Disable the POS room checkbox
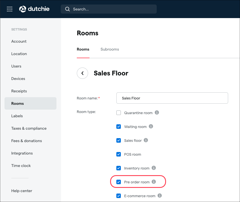 tap(119, 154)
